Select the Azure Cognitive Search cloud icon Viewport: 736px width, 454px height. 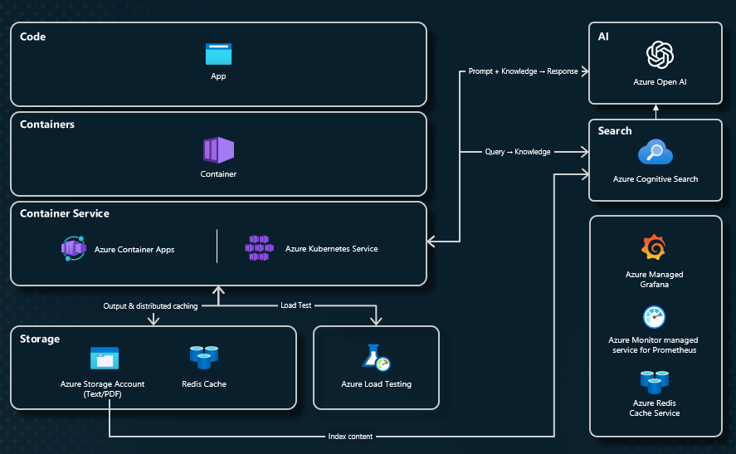coord(656,152)
